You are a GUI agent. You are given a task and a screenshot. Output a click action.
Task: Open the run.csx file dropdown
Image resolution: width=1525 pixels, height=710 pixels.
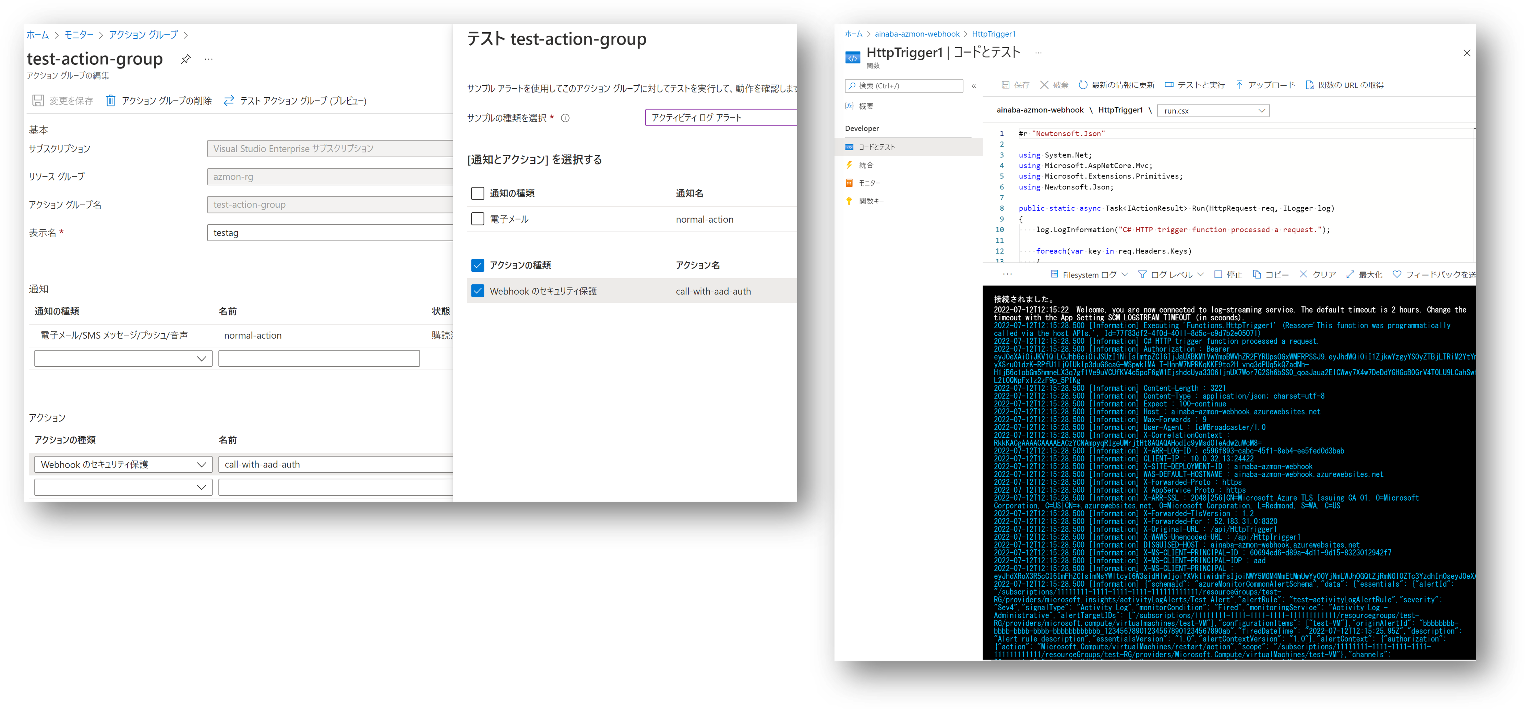click(1213, 111)
